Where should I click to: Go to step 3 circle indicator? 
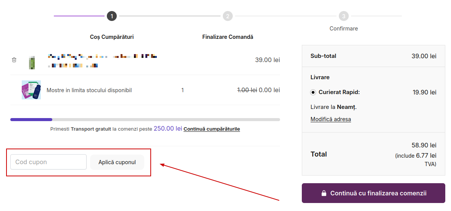pyautogui.click(x=343, y=16)
